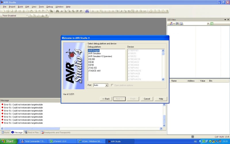Open Total Commander from the taskbar

34,141
